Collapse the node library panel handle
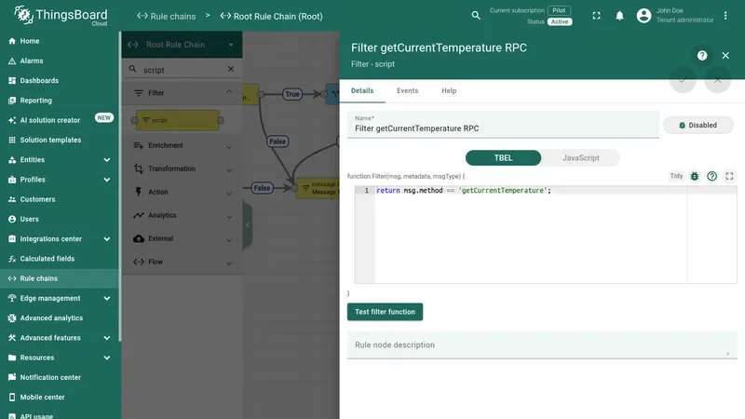 coord(247,224)
